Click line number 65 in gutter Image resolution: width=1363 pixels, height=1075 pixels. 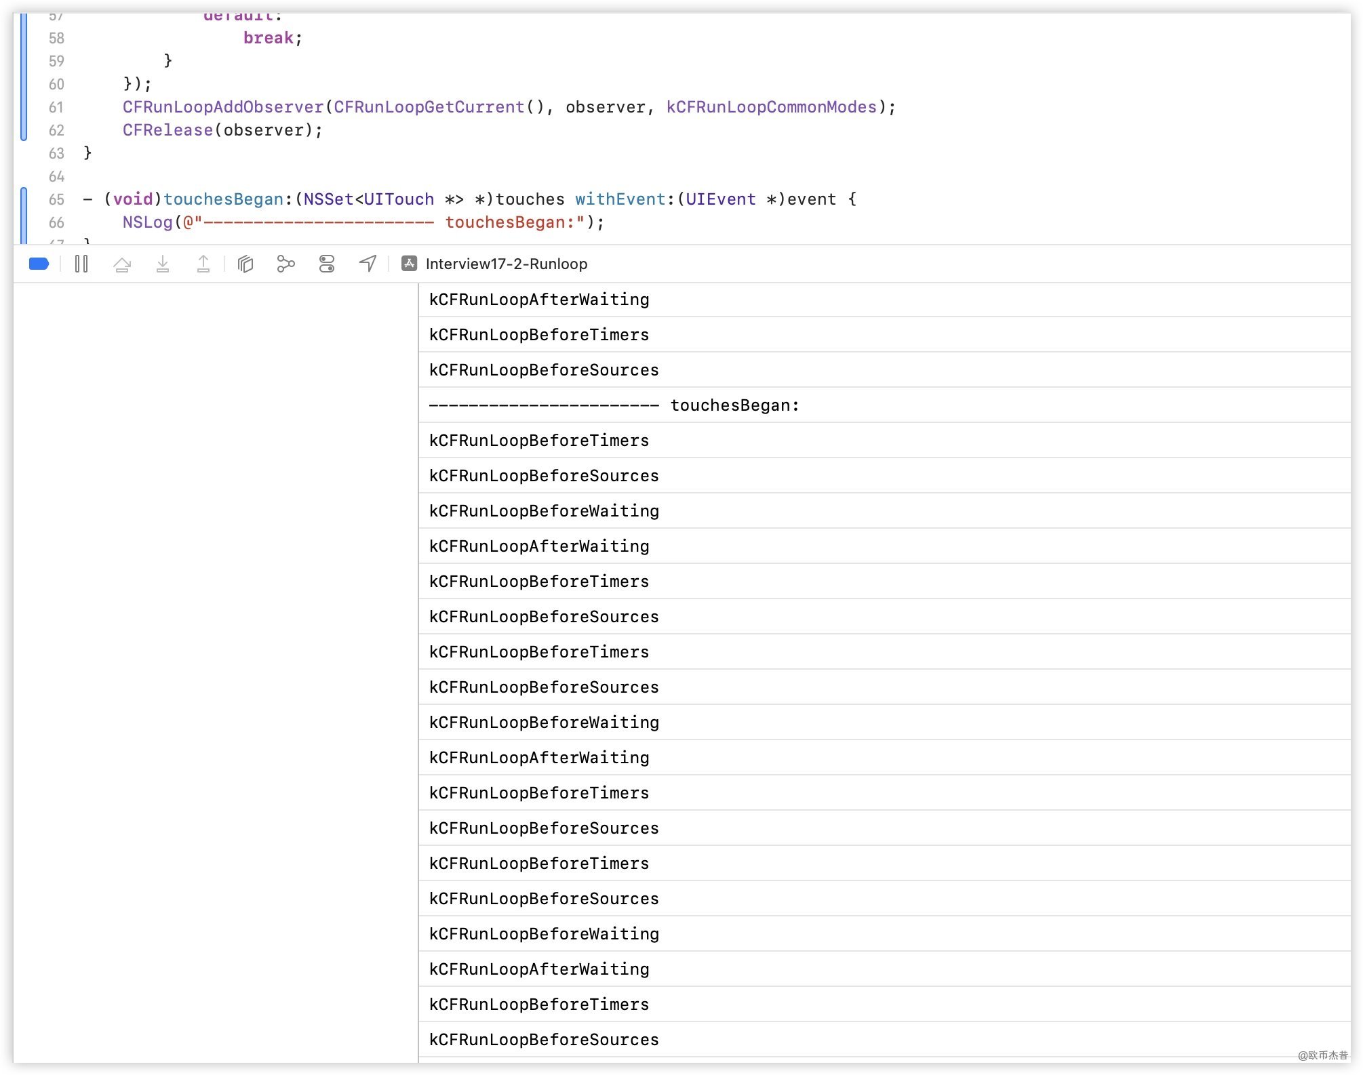pyautogui.click(x=56, y=199)
